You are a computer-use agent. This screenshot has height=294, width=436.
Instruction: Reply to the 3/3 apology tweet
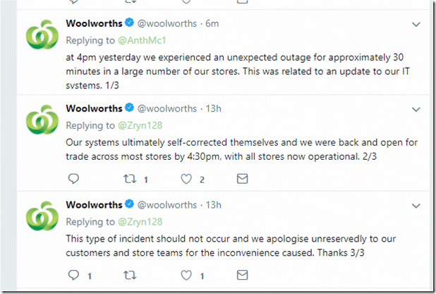click(73, 275)
